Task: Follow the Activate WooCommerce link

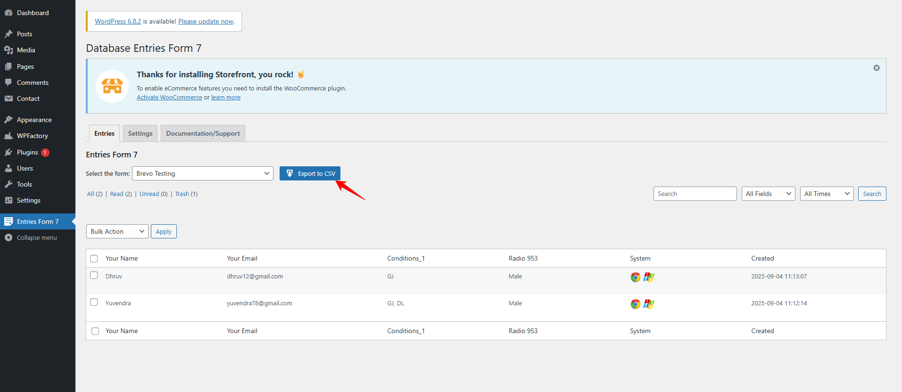Action: point(169,98)
